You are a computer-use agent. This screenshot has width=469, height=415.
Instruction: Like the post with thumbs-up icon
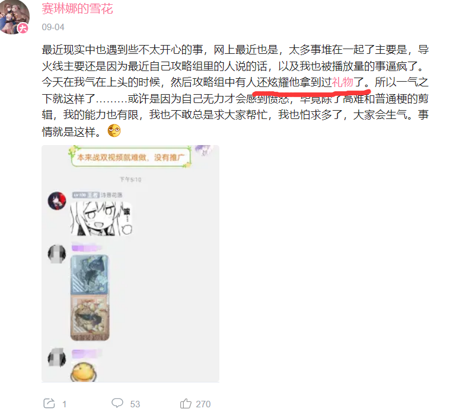[x=186, y=403]
